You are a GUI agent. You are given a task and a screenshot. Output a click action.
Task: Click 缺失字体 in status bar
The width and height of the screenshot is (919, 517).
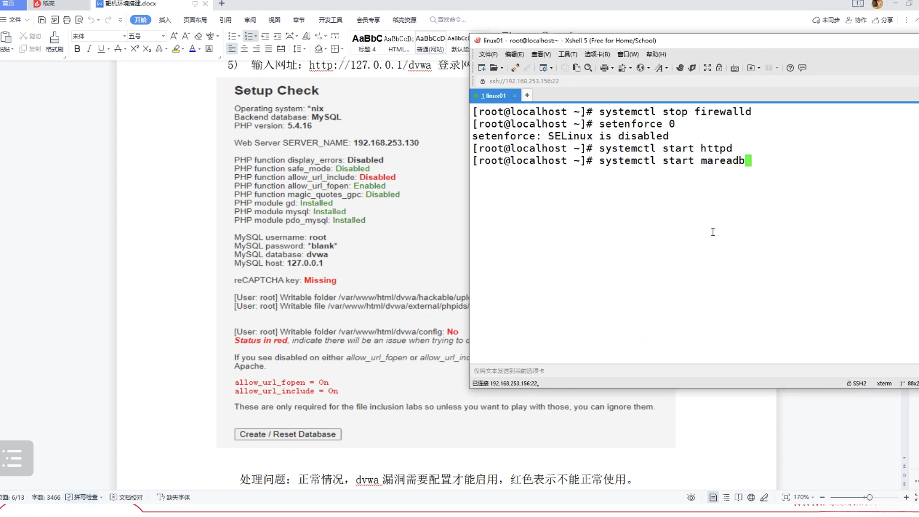(174, 497)
